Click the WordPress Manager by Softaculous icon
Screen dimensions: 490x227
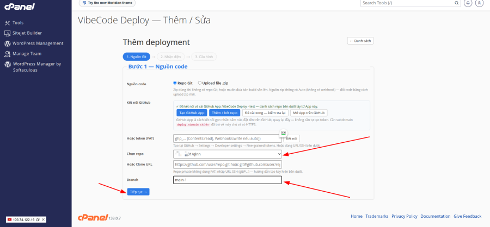coord(8,64)
